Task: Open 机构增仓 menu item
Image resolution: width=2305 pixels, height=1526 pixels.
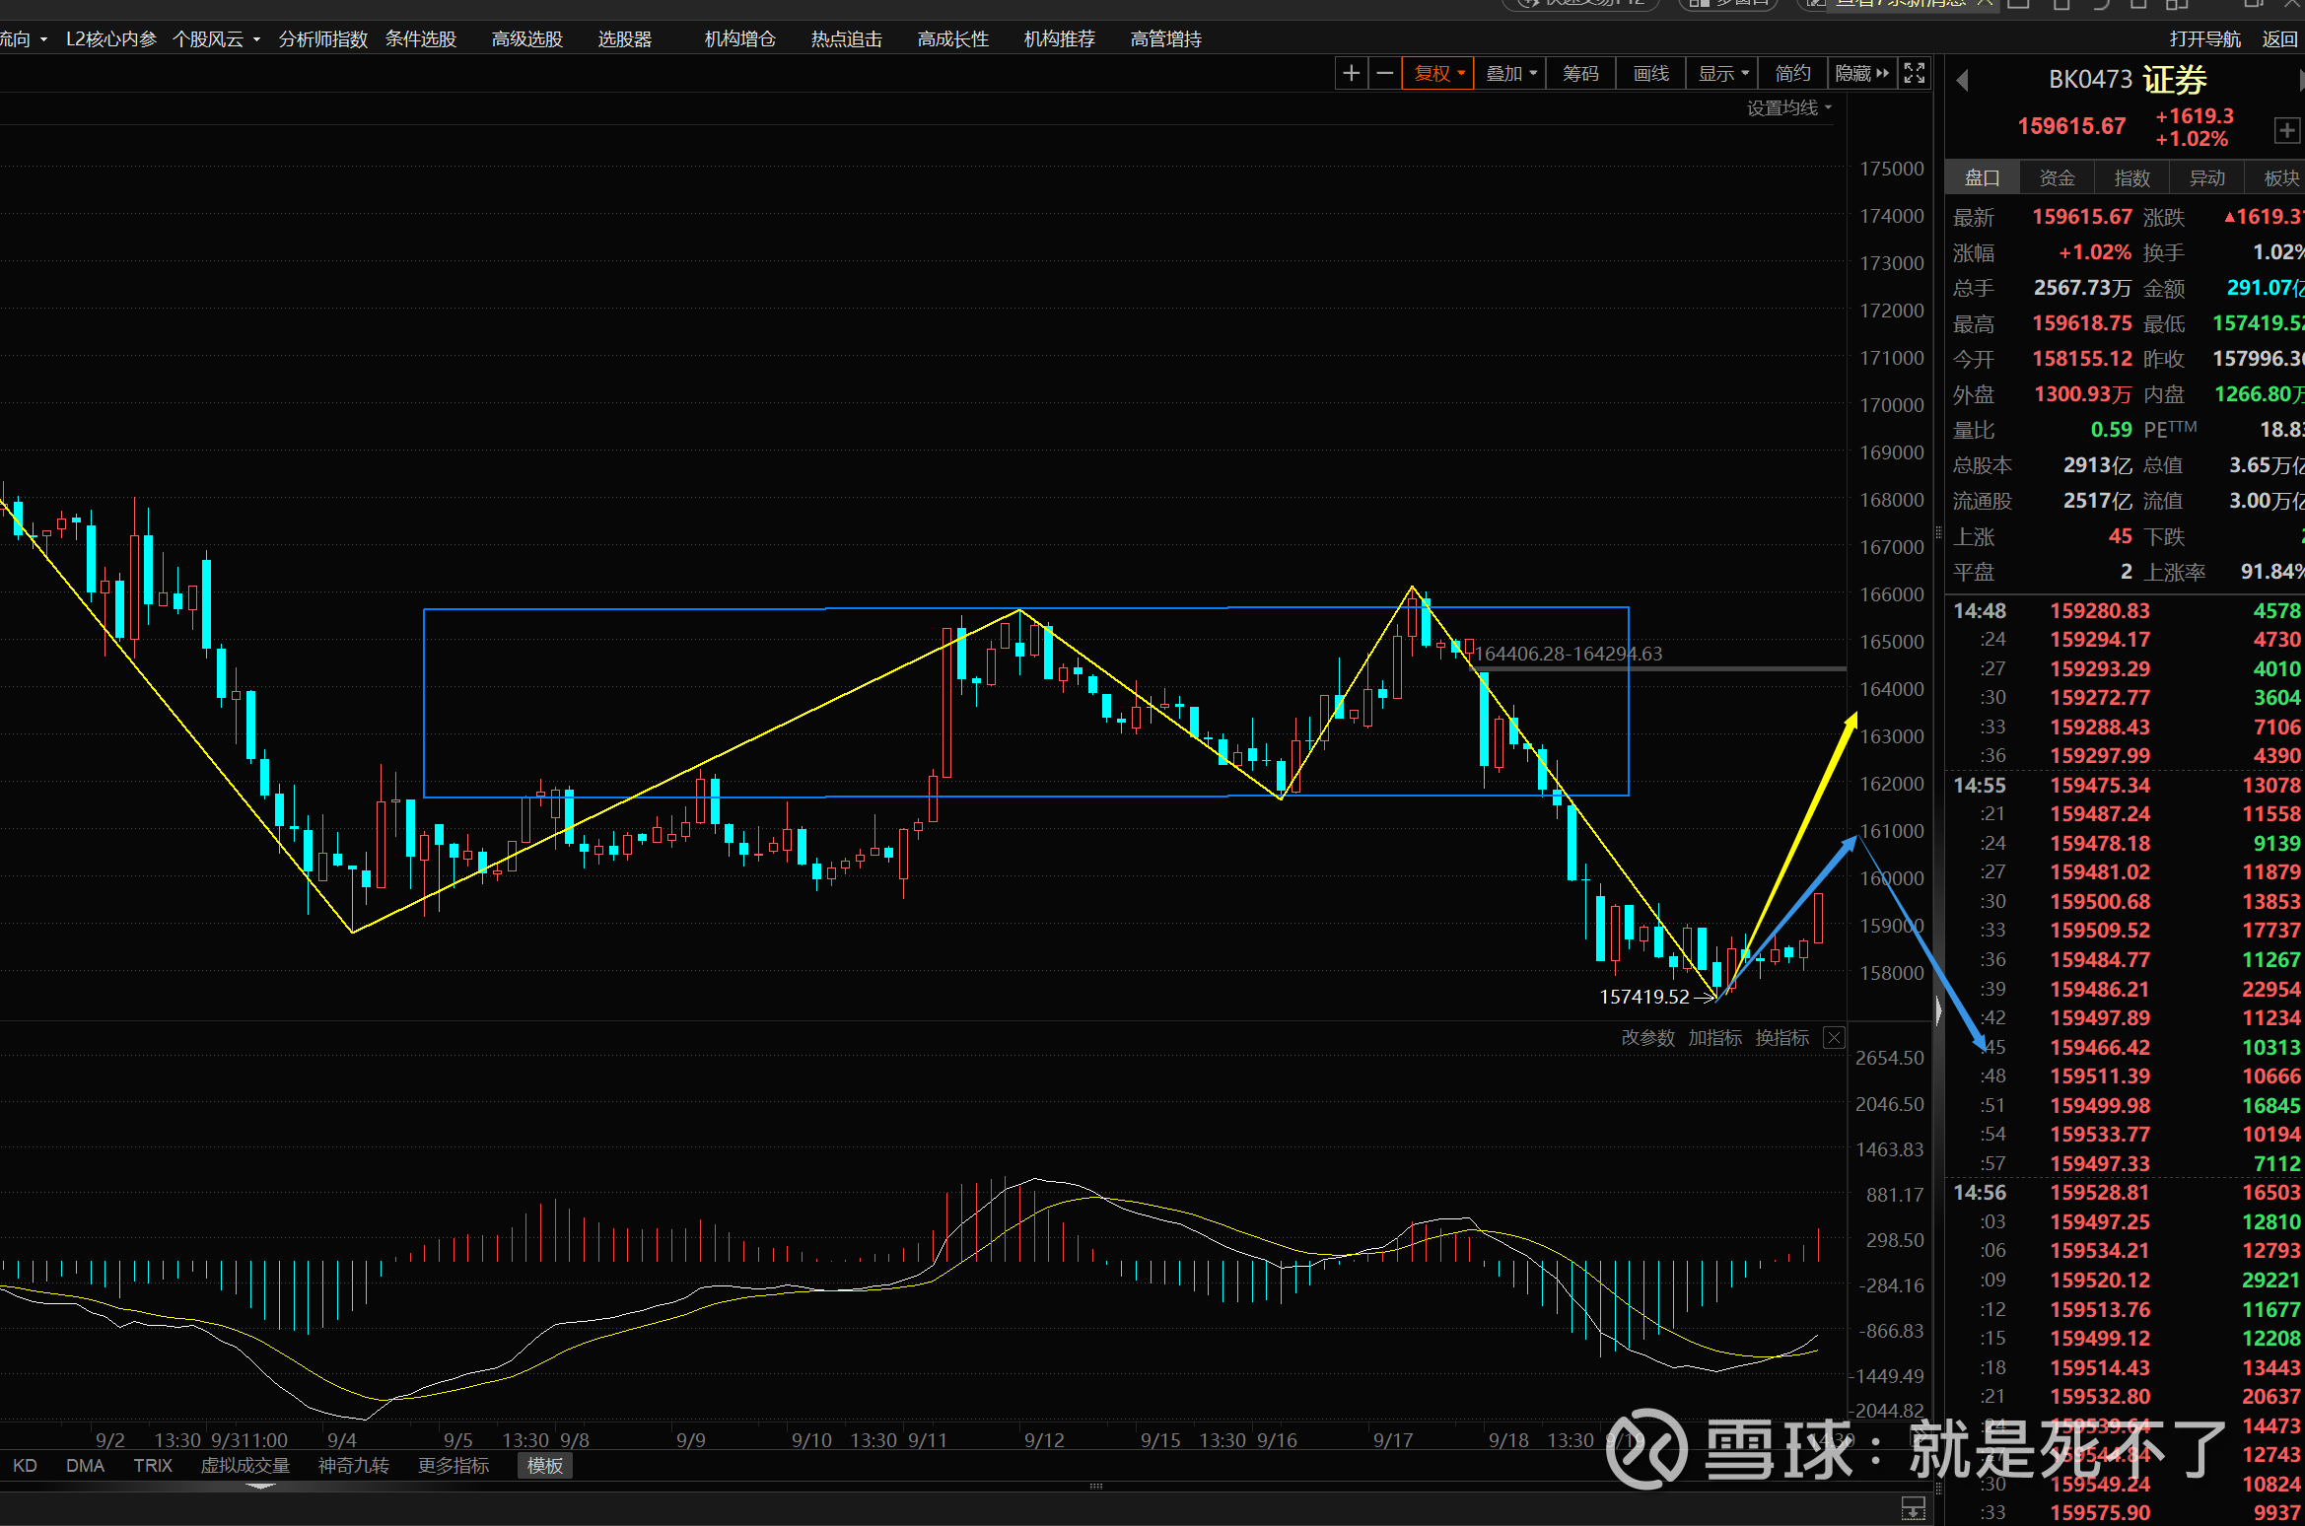Action: click(739, 39)
